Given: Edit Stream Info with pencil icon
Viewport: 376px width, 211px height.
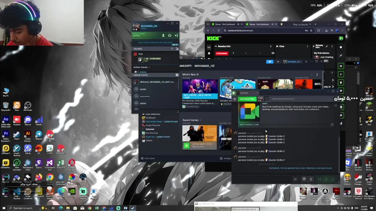Looking at the screenshot, I should coord(327,46).
